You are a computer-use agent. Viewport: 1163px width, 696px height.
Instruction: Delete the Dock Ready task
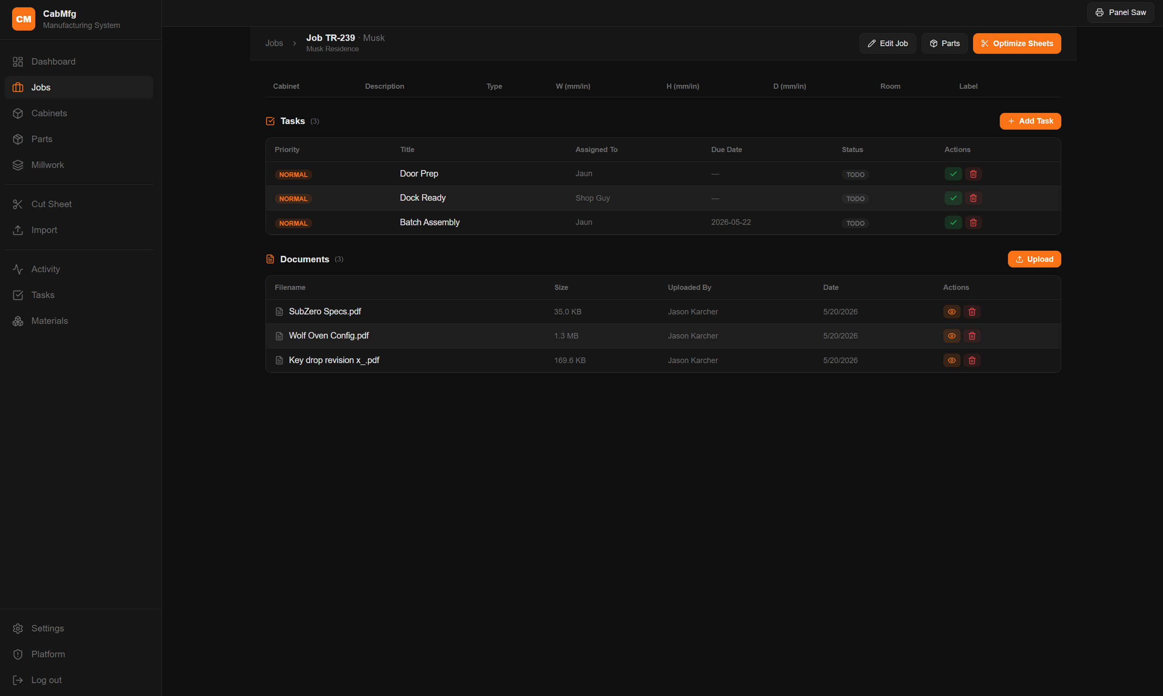pyautogui.click(x=973, y=199)
